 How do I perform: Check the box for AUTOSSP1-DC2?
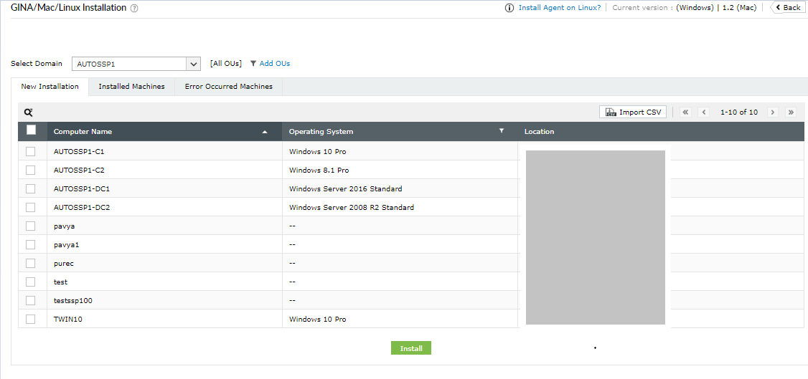[30, 207]
